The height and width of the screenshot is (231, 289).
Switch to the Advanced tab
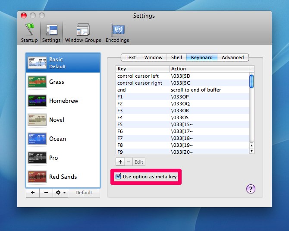tap(233, 57)
